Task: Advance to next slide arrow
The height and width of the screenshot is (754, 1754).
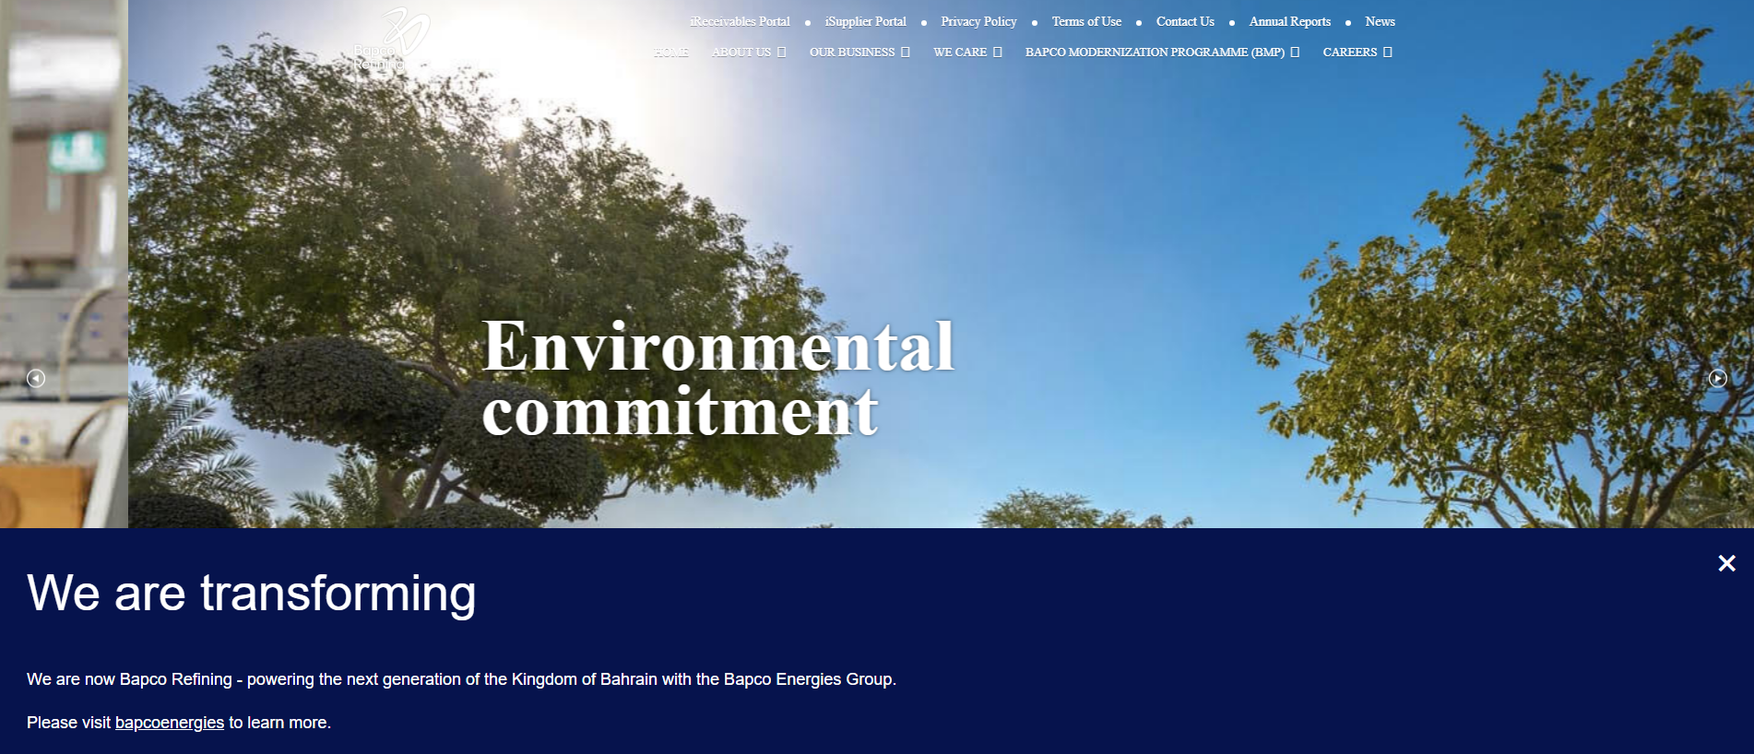Action: [x=1717, y=378]
